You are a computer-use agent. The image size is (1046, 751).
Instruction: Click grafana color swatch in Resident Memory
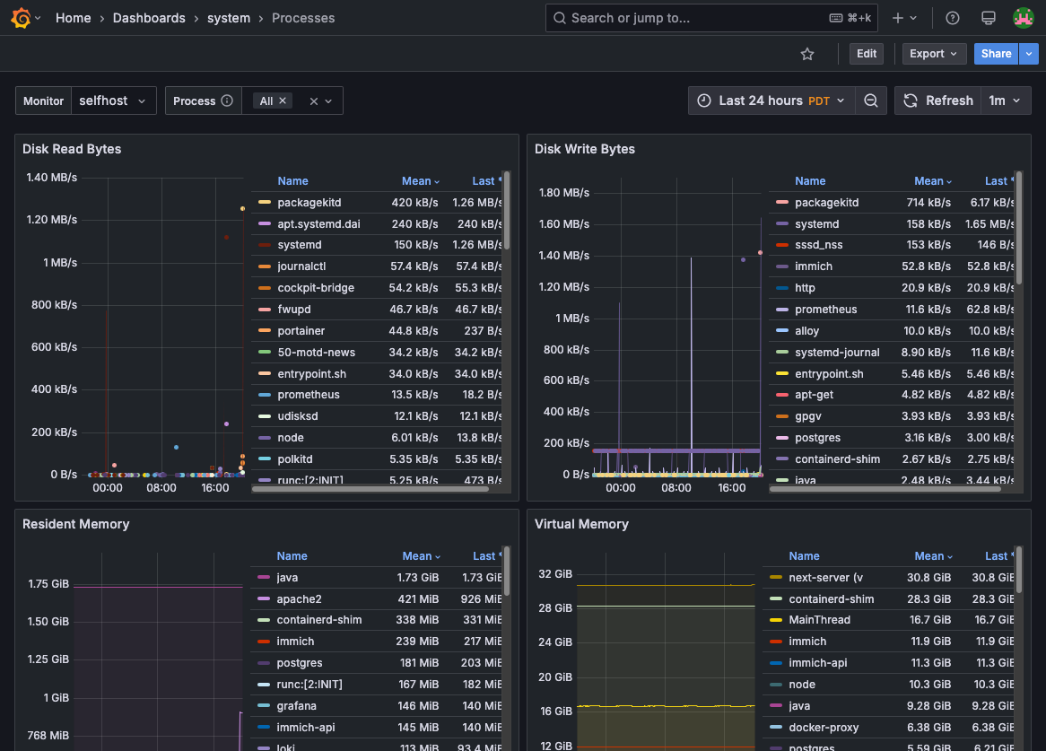pyautogui.click(x=264, y=705)
